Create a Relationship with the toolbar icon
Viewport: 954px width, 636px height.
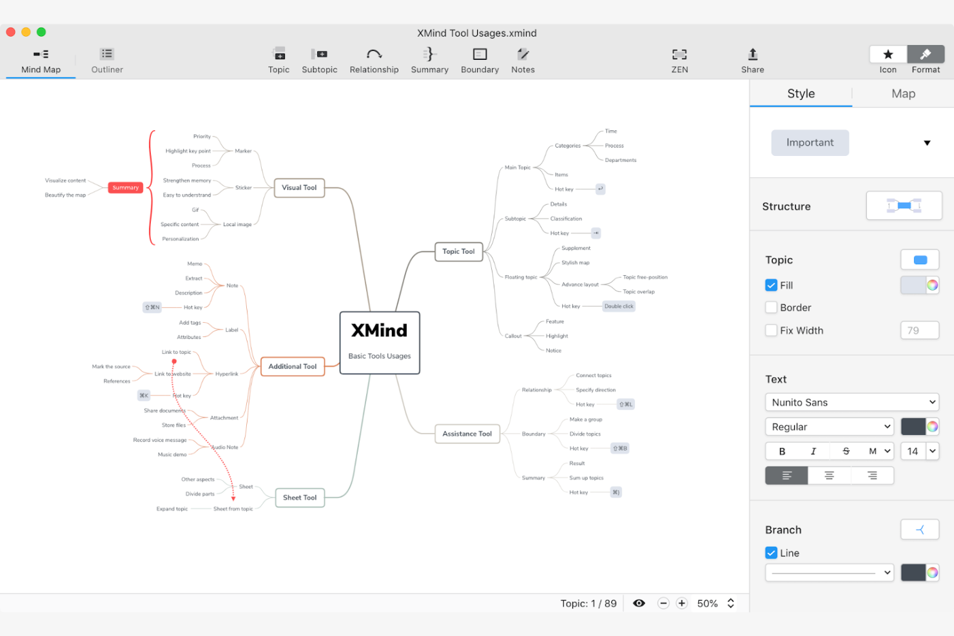tap(374, 59)
